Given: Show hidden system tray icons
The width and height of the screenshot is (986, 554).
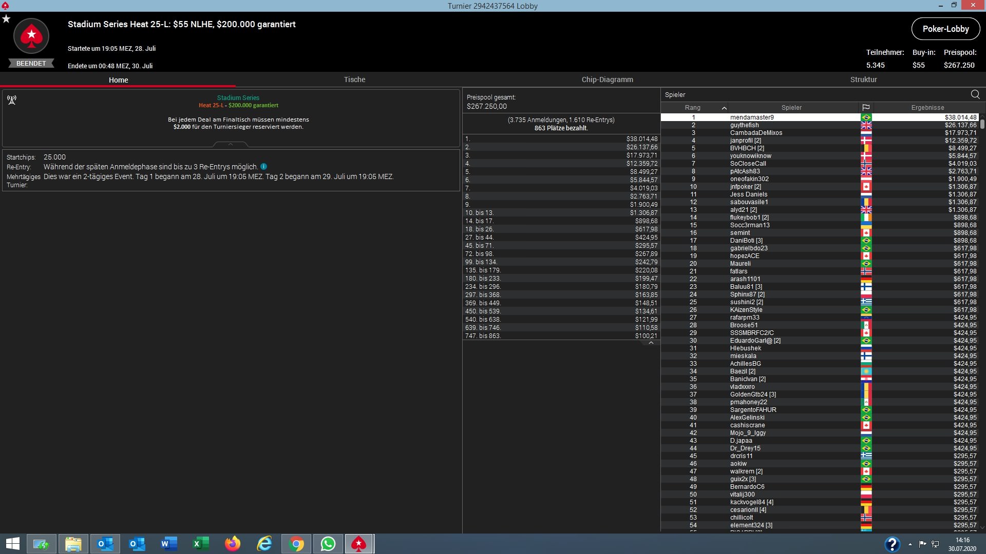Looking at the screenshot, I should point(910,544).
